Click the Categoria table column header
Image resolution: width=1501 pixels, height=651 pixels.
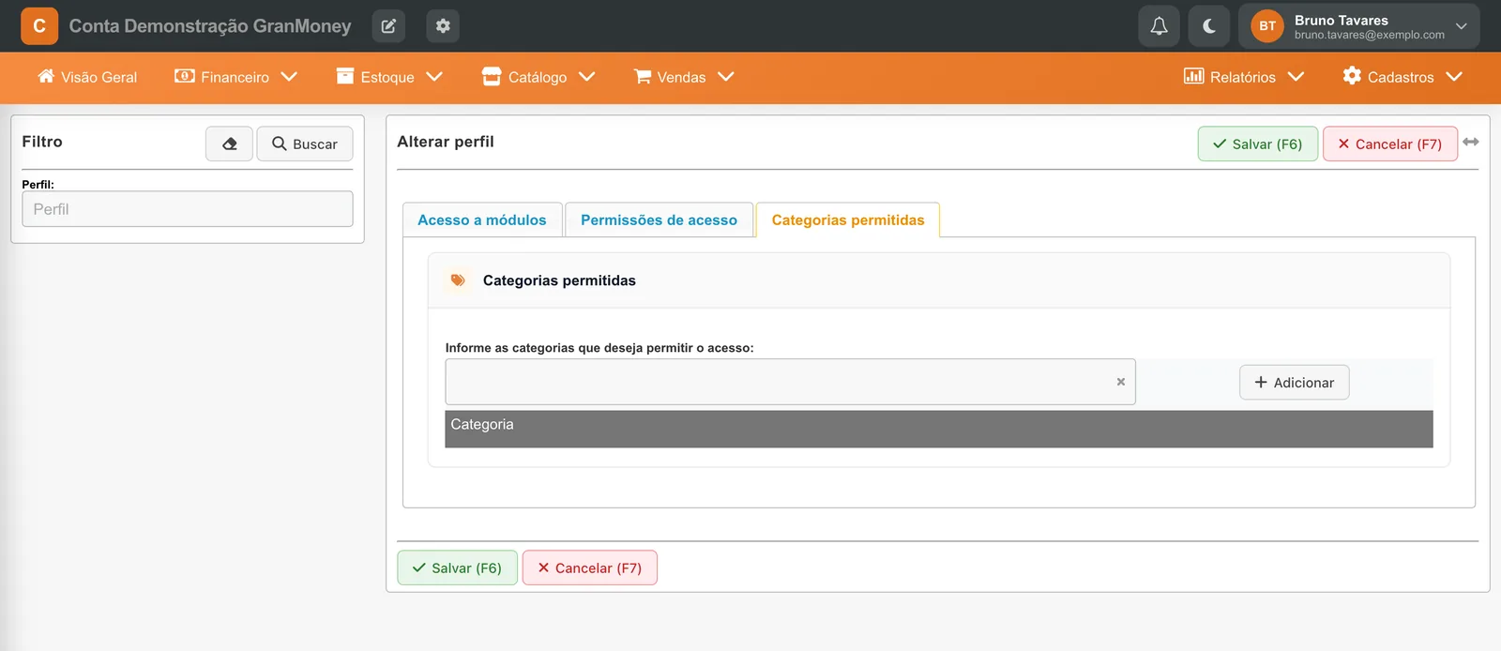tap(938, 429)
